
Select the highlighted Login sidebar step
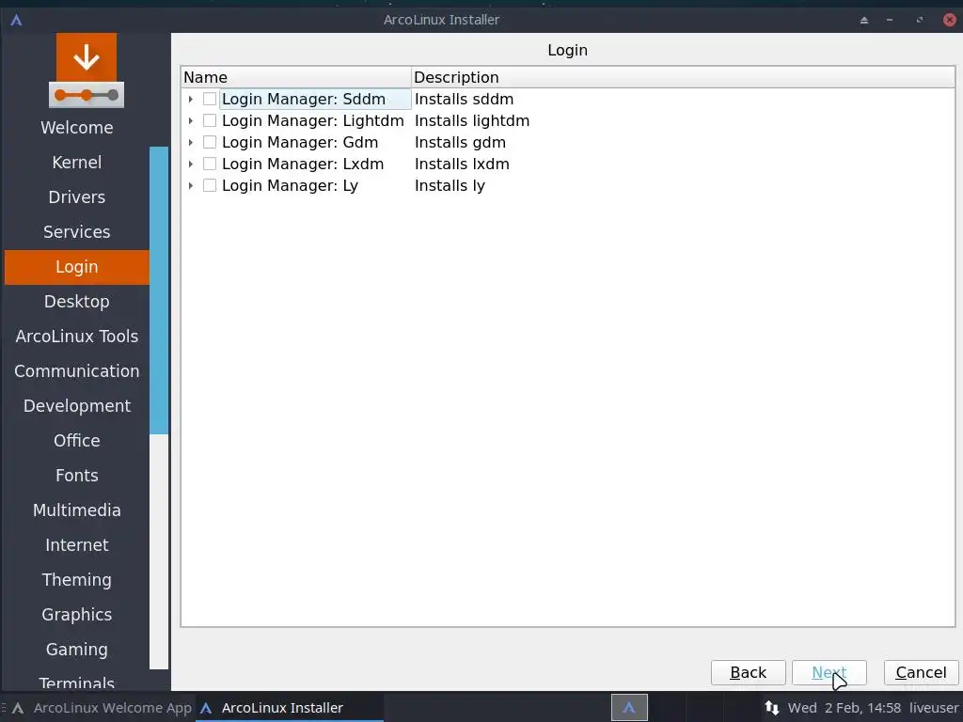[77, 267]
